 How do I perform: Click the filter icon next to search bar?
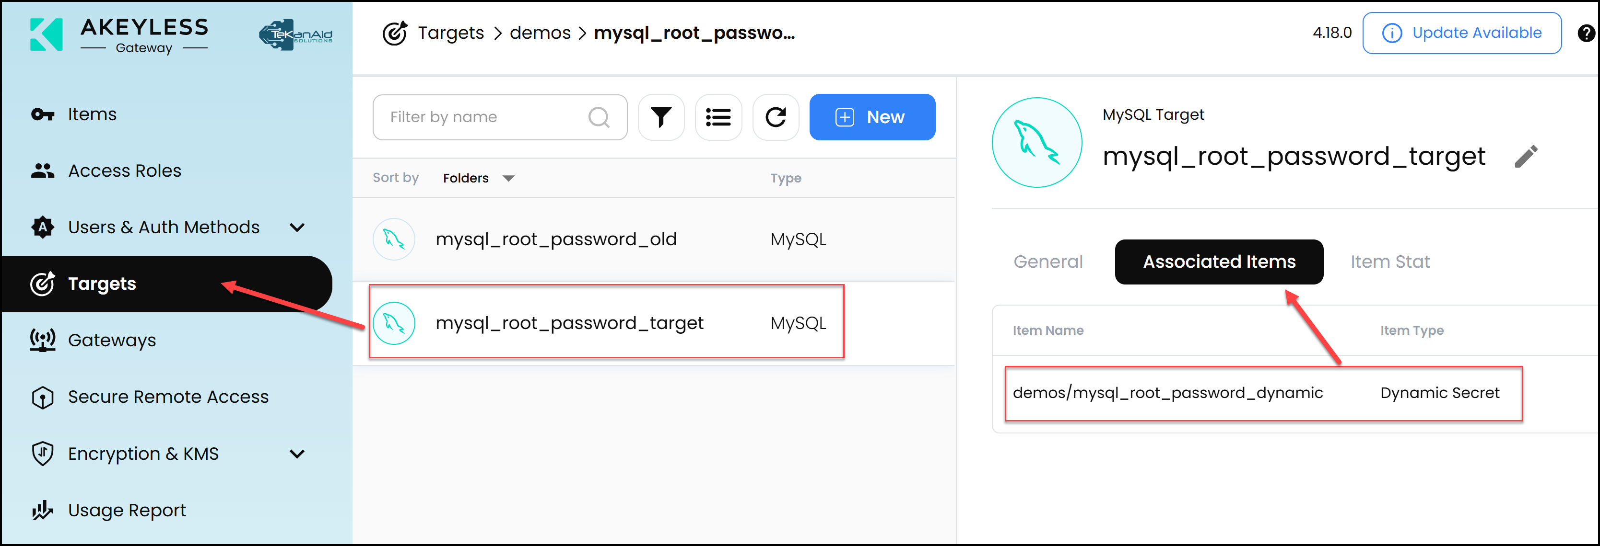660,115
